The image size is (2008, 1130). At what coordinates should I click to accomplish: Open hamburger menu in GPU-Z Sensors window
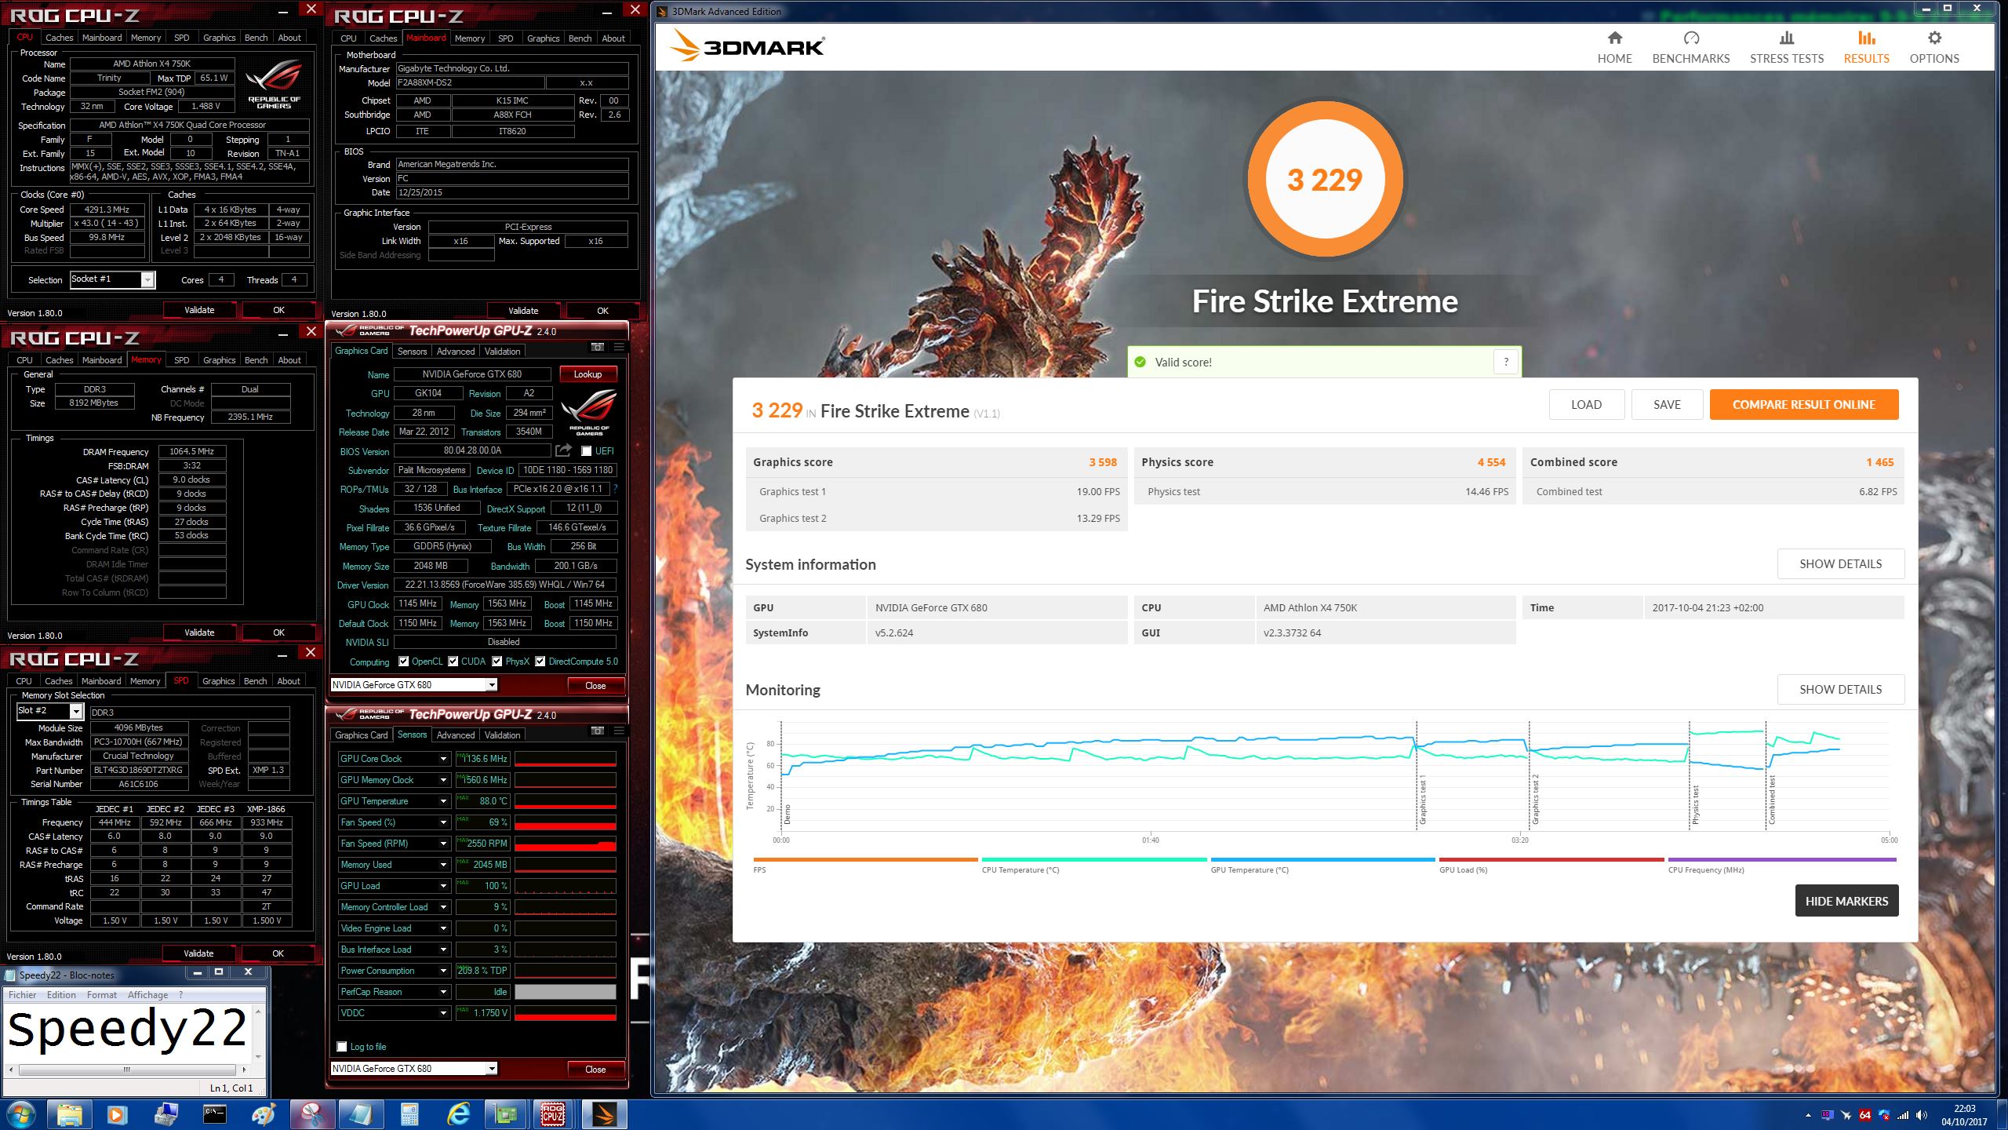[619, 731]
